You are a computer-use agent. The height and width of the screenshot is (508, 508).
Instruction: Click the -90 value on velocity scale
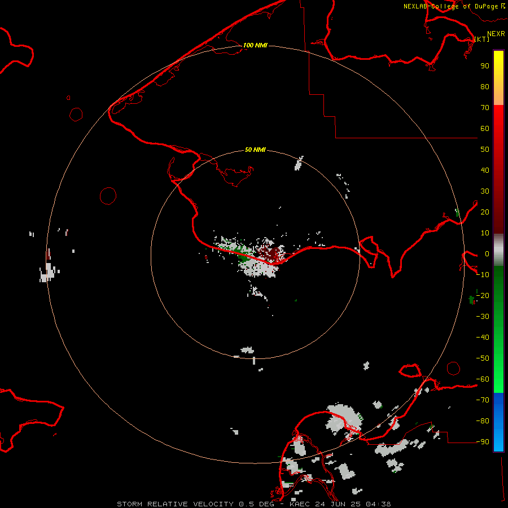(483, 441)
